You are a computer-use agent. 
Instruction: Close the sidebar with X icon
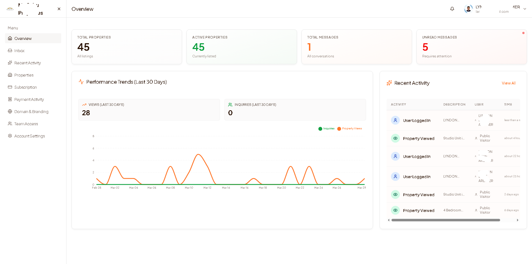coord(59,9)
